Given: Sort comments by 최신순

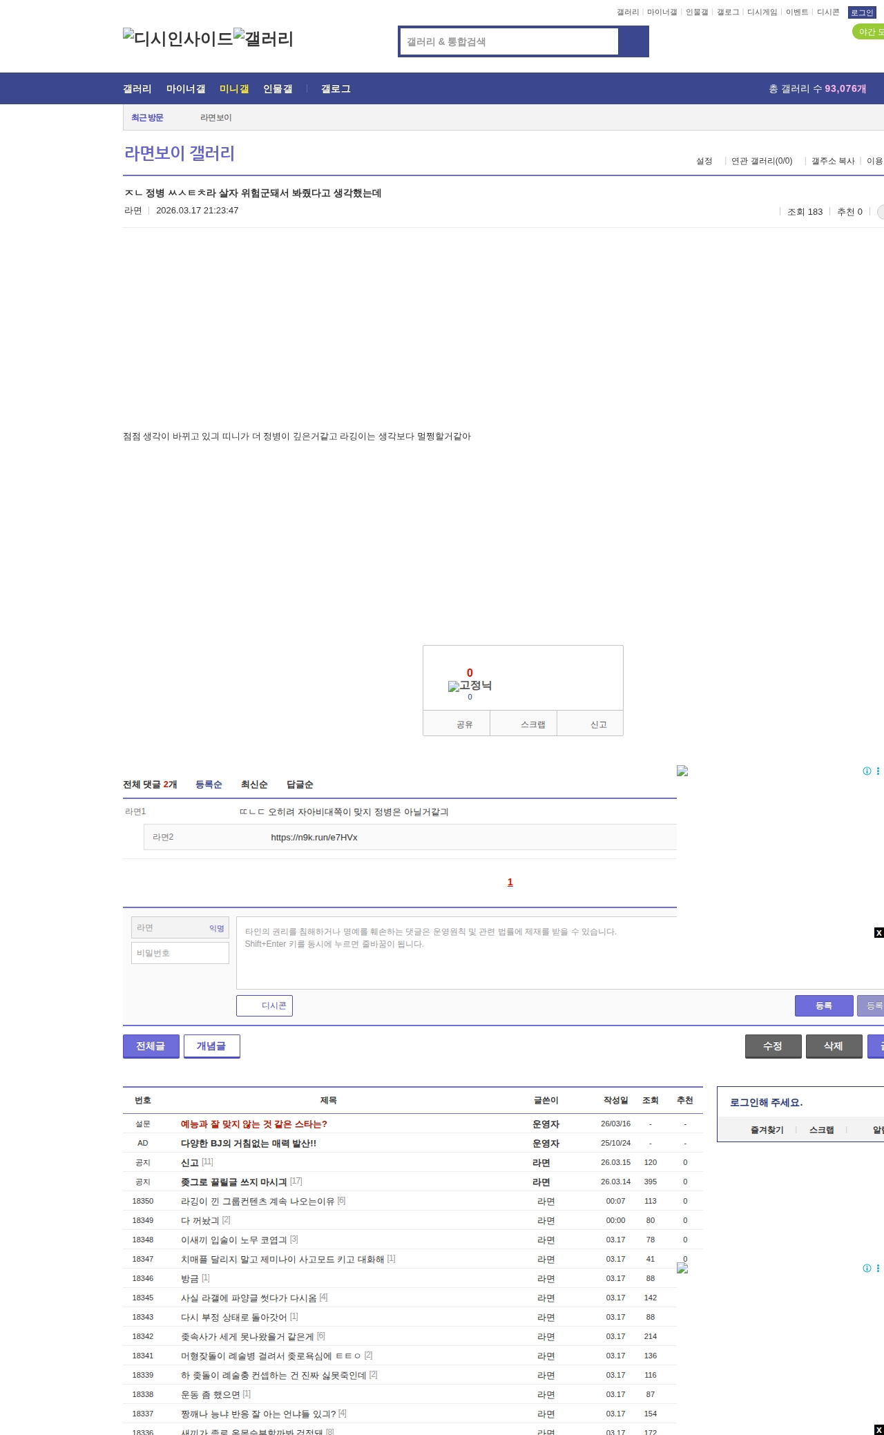Looking at the screenshot, I should click(x=254, y=784).
